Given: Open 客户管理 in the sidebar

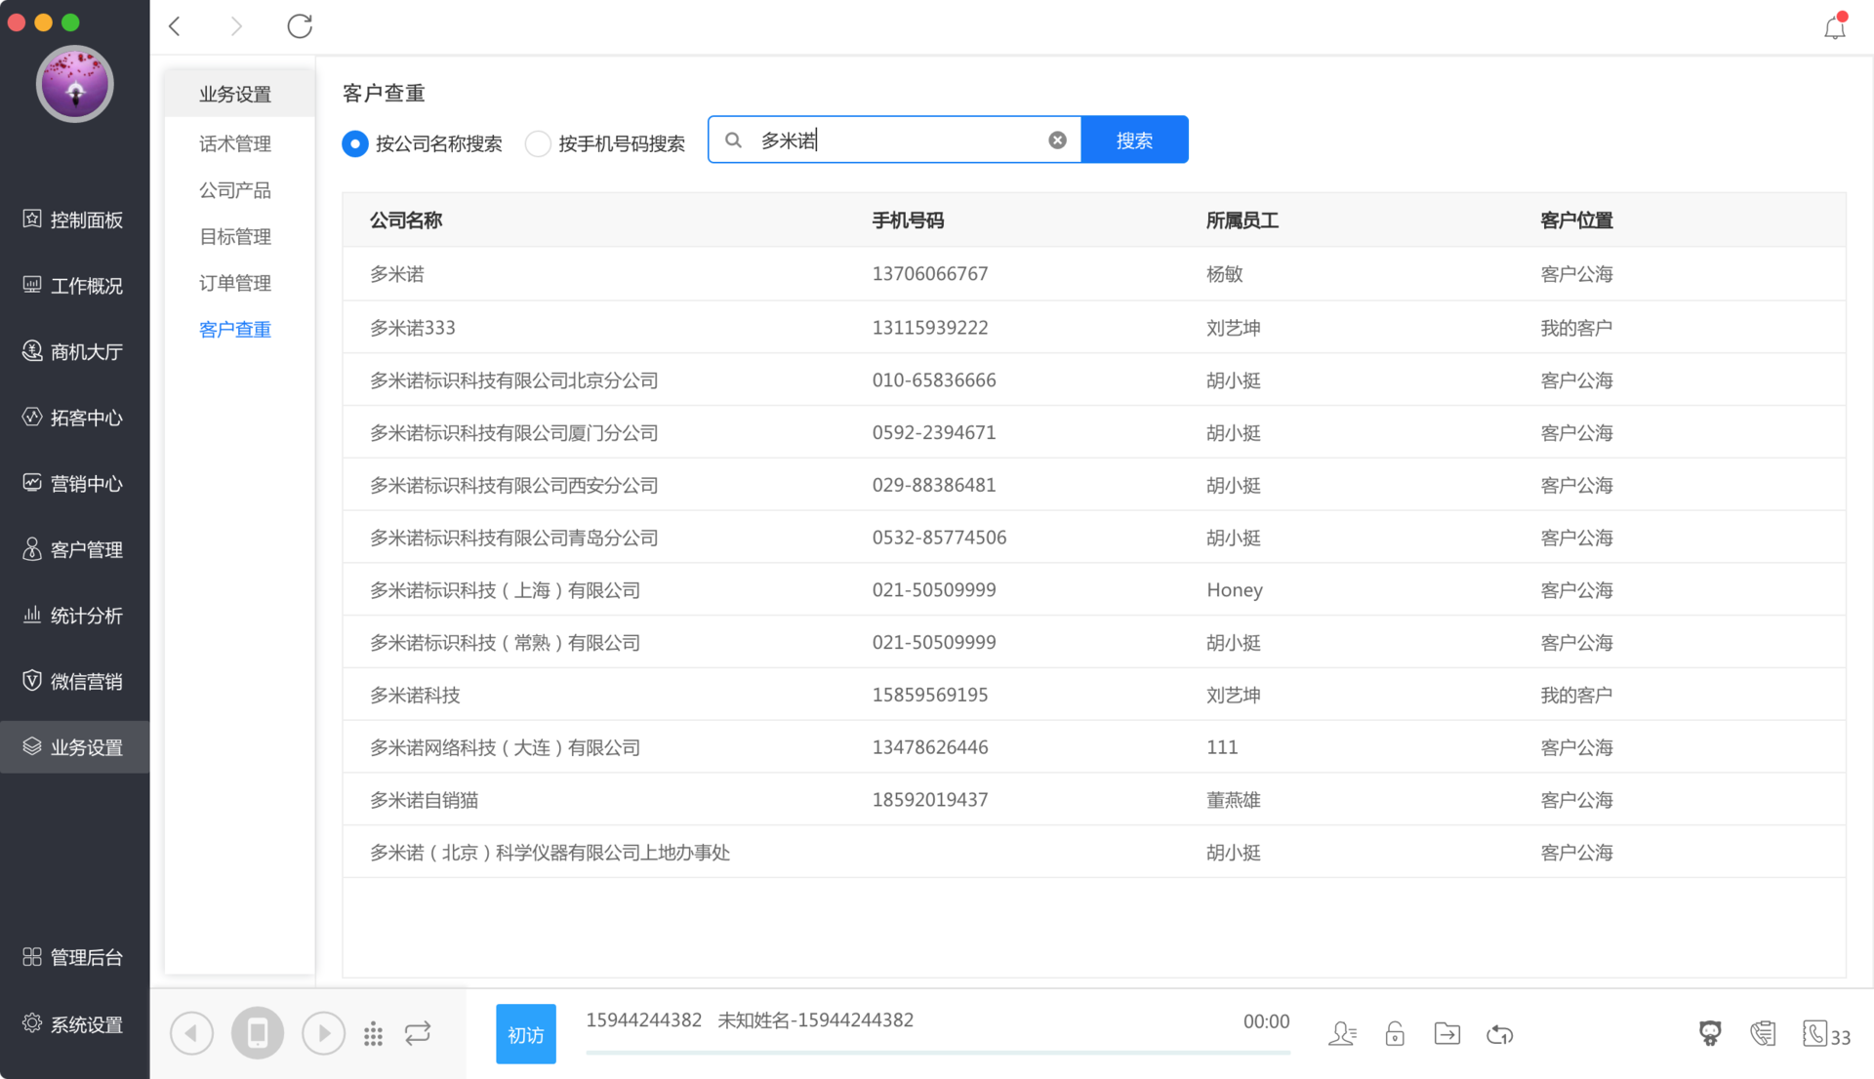Looking at the screenshot, I should [x=74, y=550].
